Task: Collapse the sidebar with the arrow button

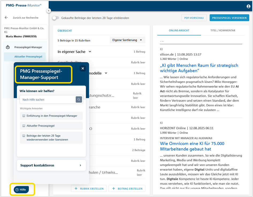Action: [x=49, y=11]
